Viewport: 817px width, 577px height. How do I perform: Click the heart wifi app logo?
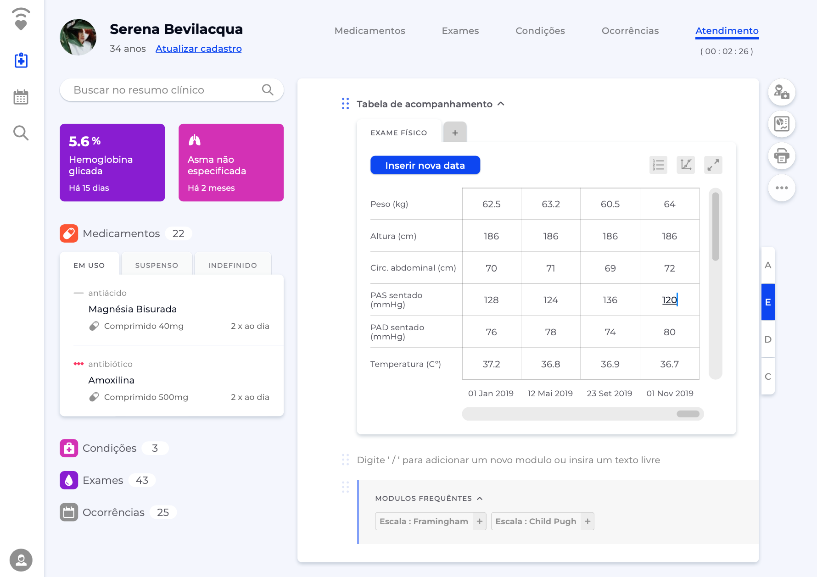21,19
